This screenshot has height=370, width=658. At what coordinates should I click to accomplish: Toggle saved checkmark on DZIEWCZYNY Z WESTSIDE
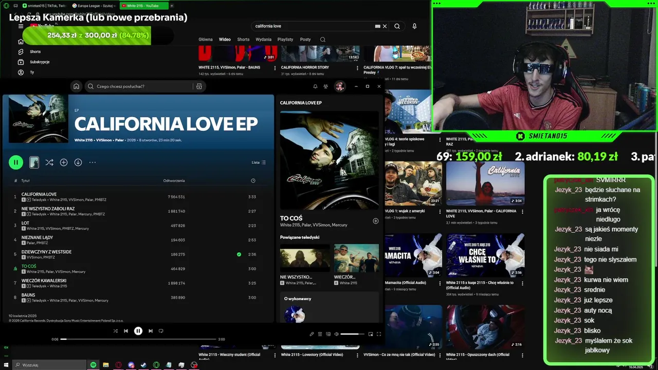click(239, 254)
